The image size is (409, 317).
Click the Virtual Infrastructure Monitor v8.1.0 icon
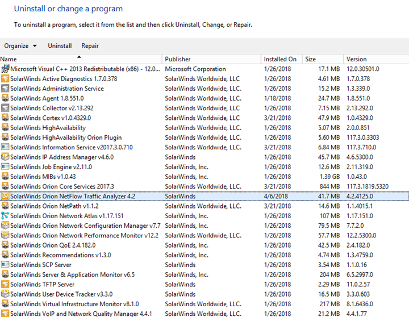(x=5, y=304)
